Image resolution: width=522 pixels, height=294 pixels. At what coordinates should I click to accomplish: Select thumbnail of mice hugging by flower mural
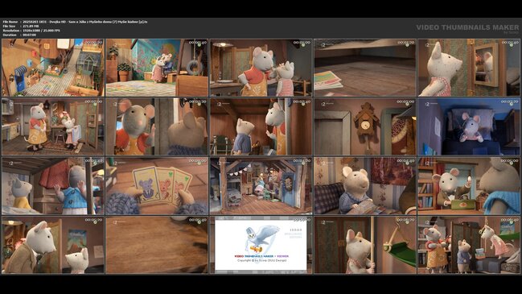157,68
